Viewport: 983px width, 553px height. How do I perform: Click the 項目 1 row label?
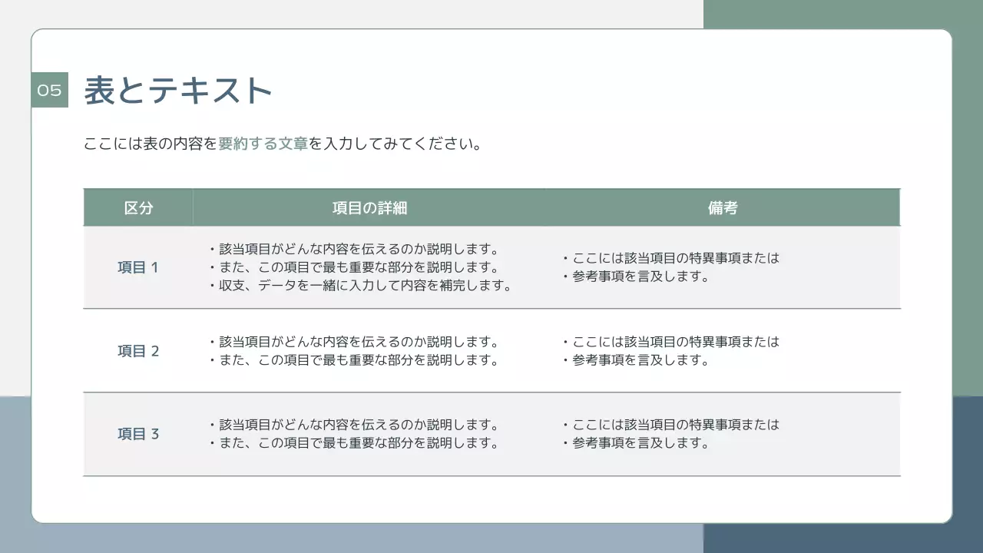(x=137, y=267)
